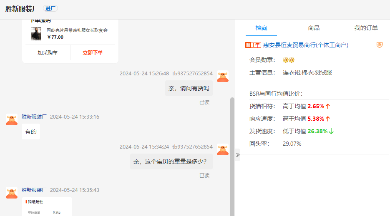Image resolution: width=390 pixels, height=216 pixels.
Task: Select message 亲，这个宝贝的重量是多少?
Action: pyautogui.click(x=171, y=161)
